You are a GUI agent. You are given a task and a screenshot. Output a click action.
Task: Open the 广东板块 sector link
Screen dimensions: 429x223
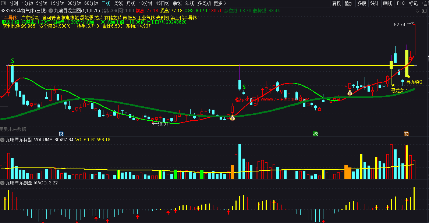(30, 18)
